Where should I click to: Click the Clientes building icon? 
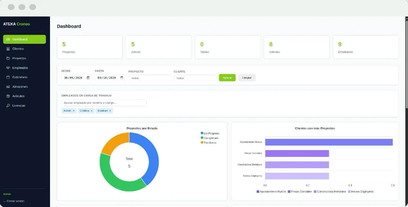click(x=8, y=49)
